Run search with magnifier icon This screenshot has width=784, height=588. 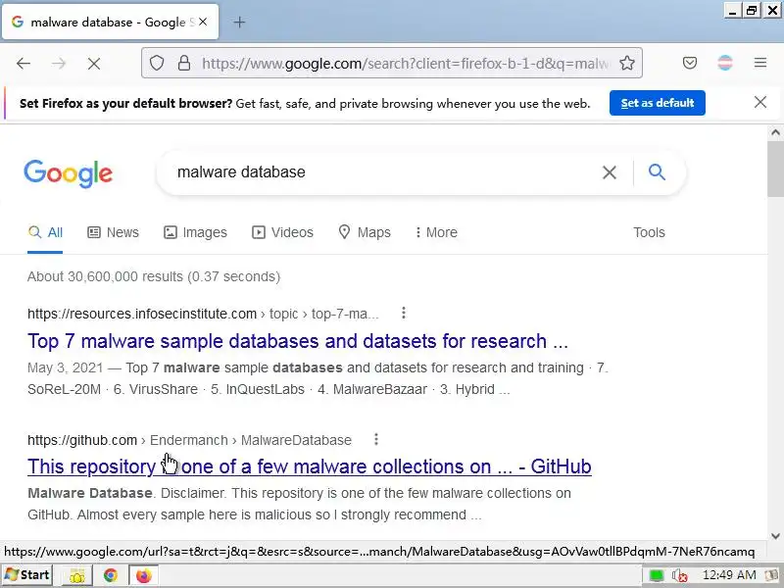657,172
